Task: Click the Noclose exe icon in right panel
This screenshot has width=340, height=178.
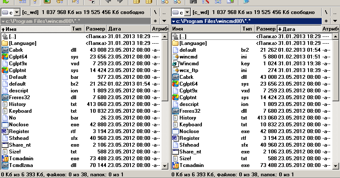Action: click(176, 131)
